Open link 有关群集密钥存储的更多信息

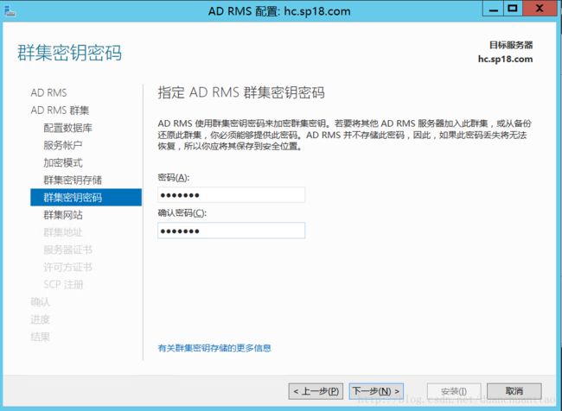pos(214,348)
